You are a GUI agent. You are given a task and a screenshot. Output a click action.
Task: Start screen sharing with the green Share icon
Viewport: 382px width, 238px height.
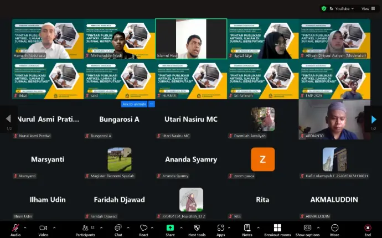(170, 227)
